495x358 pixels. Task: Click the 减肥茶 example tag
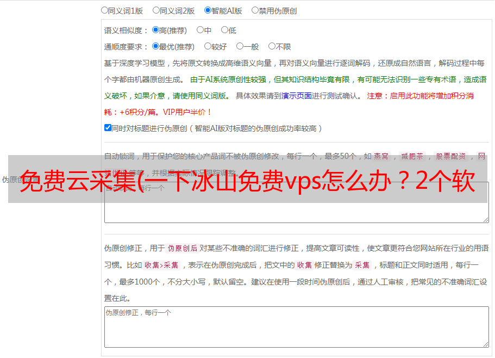click(x=412, y=156)
